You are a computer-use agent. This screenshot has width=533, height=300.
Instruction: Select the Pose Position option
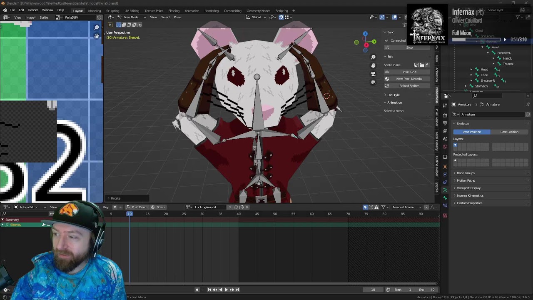pos(471,132)
